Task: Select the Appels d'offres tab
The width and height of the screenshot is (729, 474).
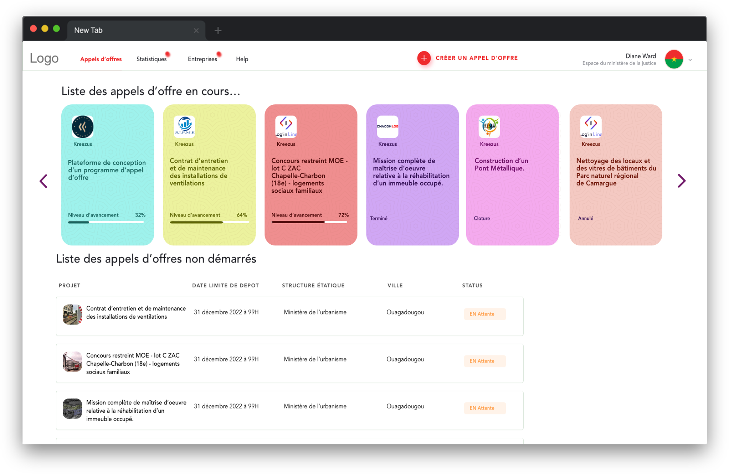Action: (101, 59)
